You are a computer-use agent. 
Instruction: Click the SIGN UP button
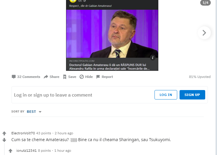click(192, 95)
